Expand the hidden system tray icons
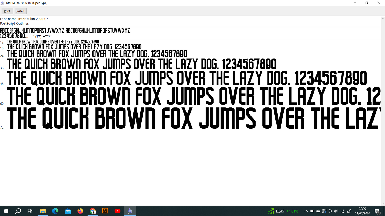This screenshot has width=385, height=216. [306, 211]
